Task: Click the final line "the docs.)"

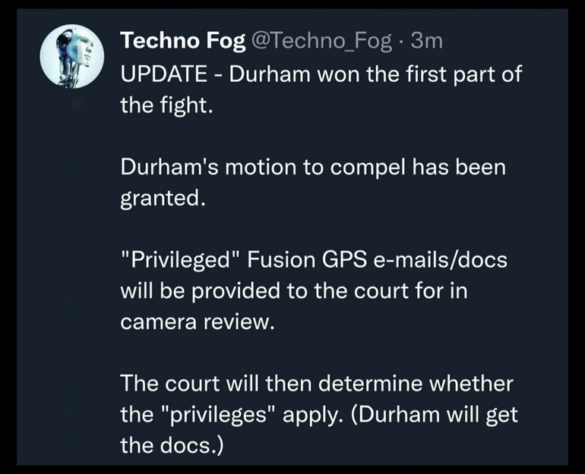Action: point(172,446)
